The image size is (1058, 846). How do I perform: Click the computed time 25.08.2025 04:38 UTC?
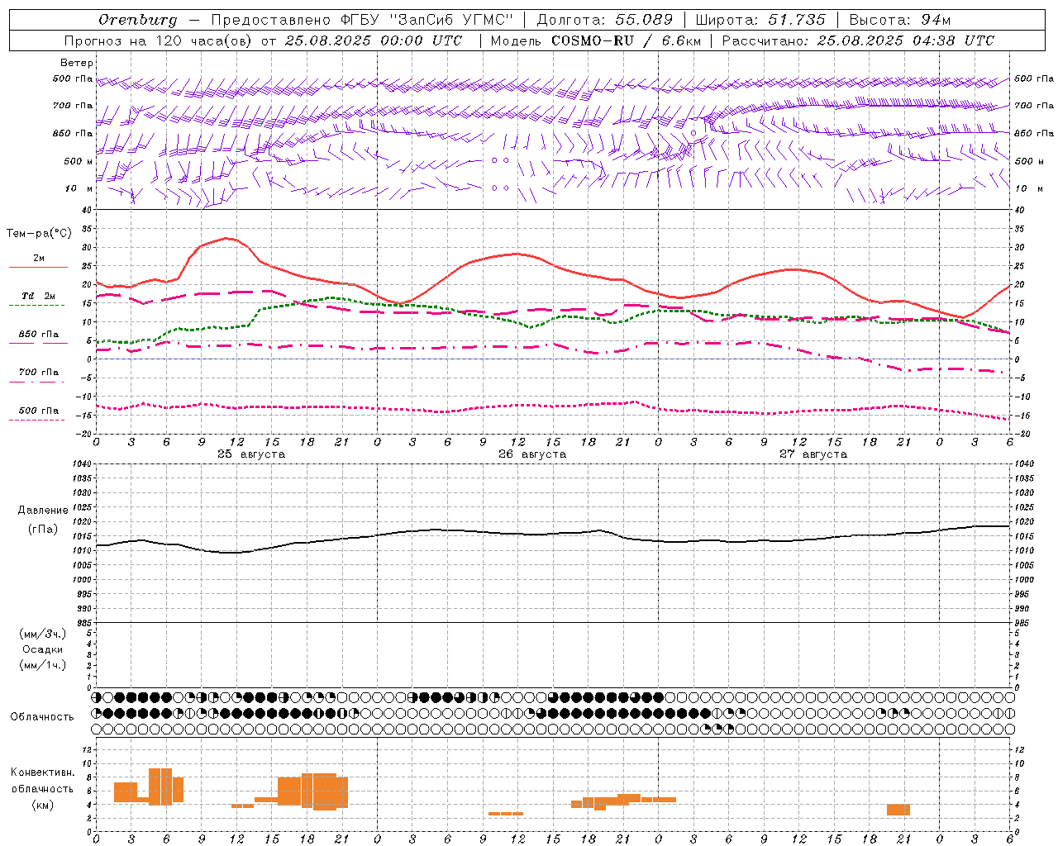905,40
